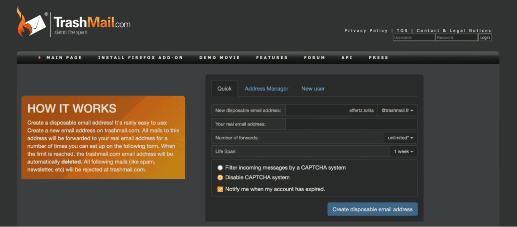Click the 'Number of forwards:' label
Image resolution: width=517 pixels, height=227 pixels.
[x=237, y=138]
